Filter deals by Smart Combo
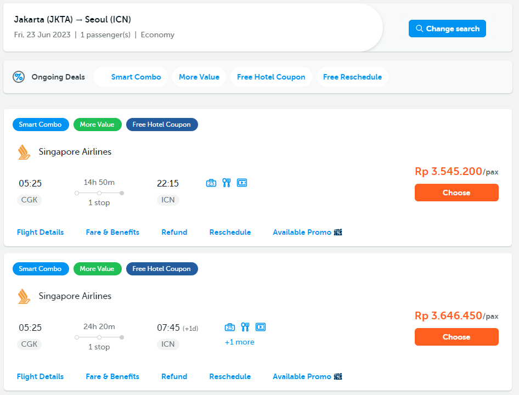519x395 pixels. (136, 77)
